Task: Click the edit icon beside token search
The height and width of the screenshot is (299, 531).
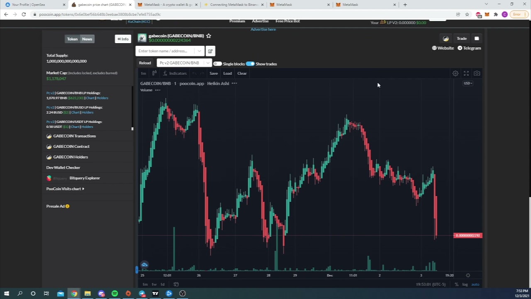Action: click(210, 51)
